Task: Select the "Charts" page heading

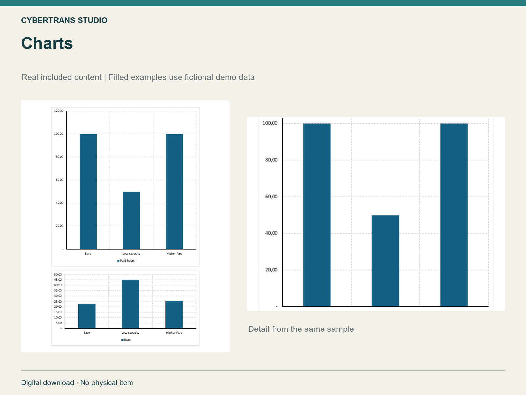Action: (47, 43)
